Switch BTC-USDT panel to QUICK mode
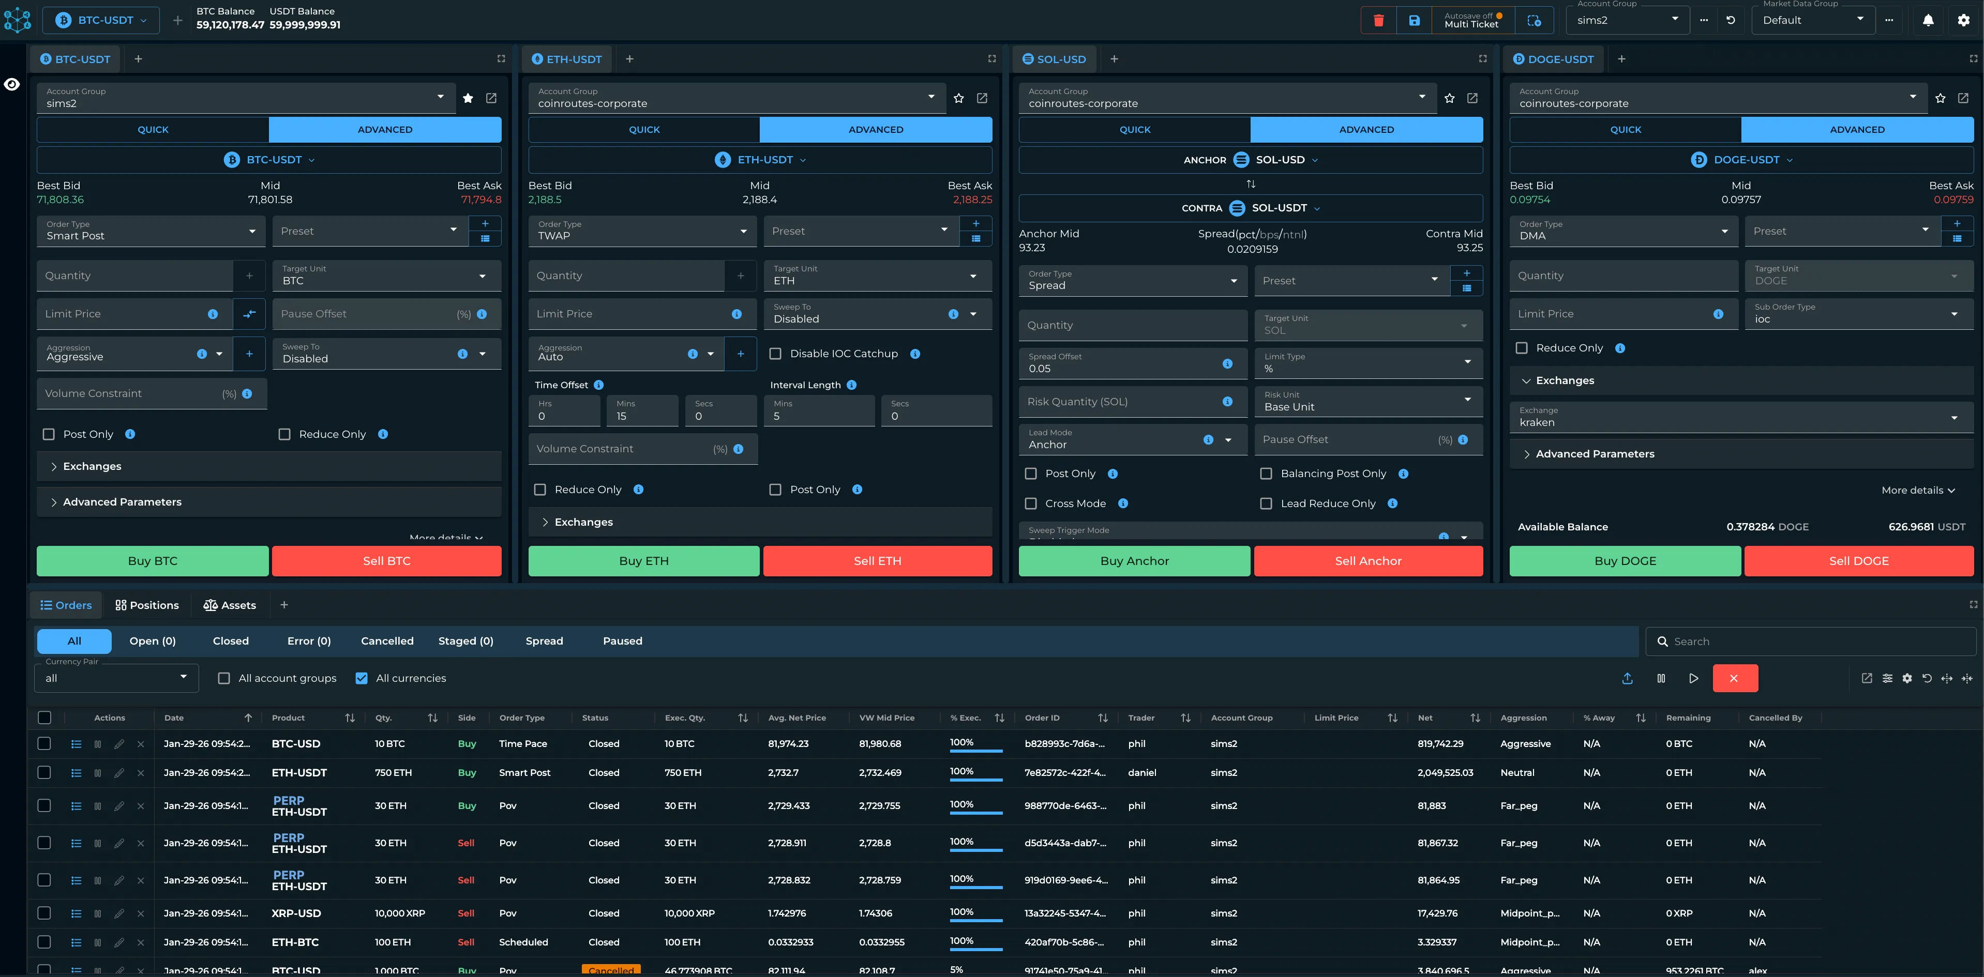The height and width of the screenshot is (977, 1984). point(153,129)
